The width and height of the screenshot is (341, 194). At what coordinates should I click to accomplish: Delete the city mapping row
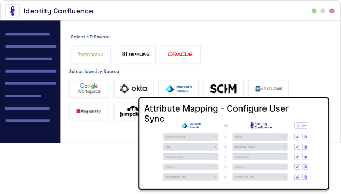click(x=305, y=147)
